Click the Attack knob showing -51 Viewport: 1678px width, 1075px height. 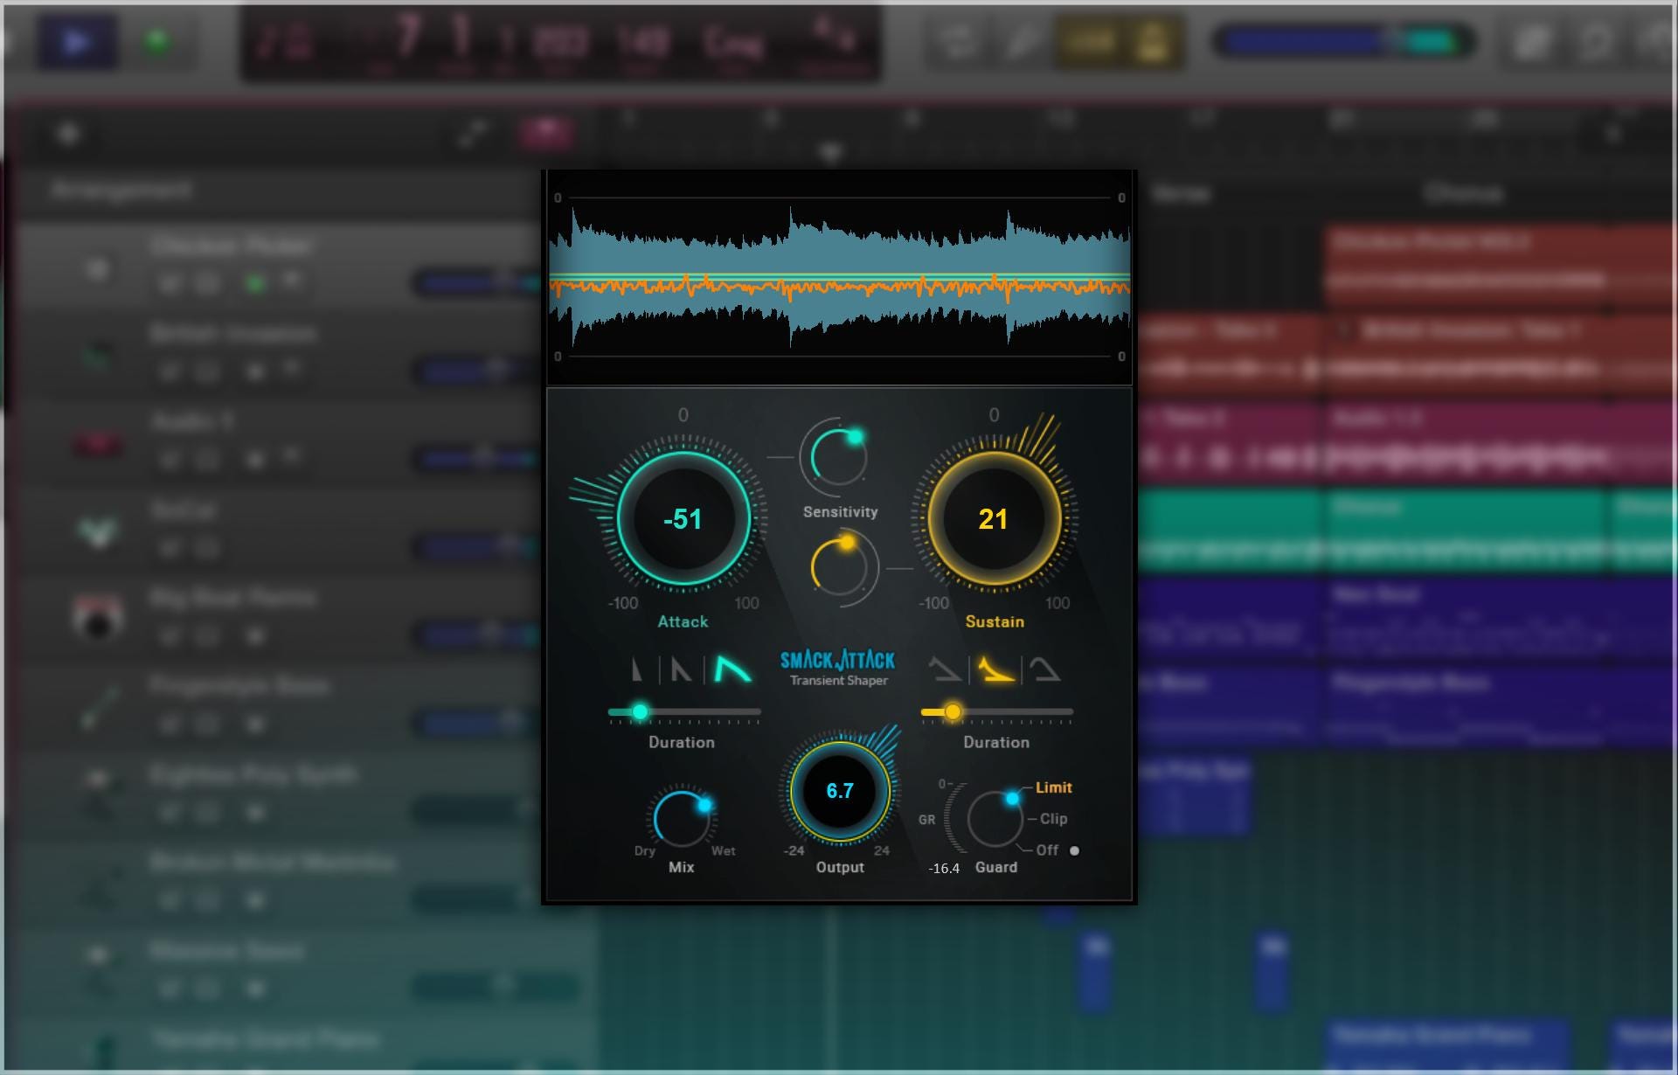(x=683, y=518)
